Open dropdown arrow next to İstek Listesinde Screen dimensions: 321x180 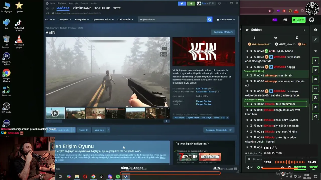(74, 130)
